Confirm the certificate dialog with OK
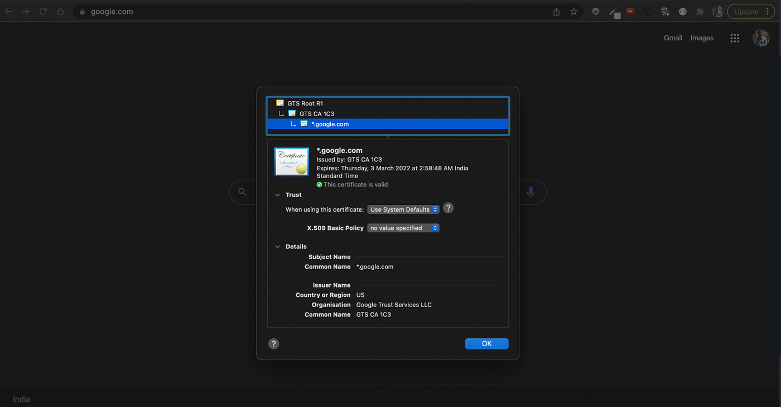Image resolution: width=781 pixels, height=407 pixels. coord(486,344)
